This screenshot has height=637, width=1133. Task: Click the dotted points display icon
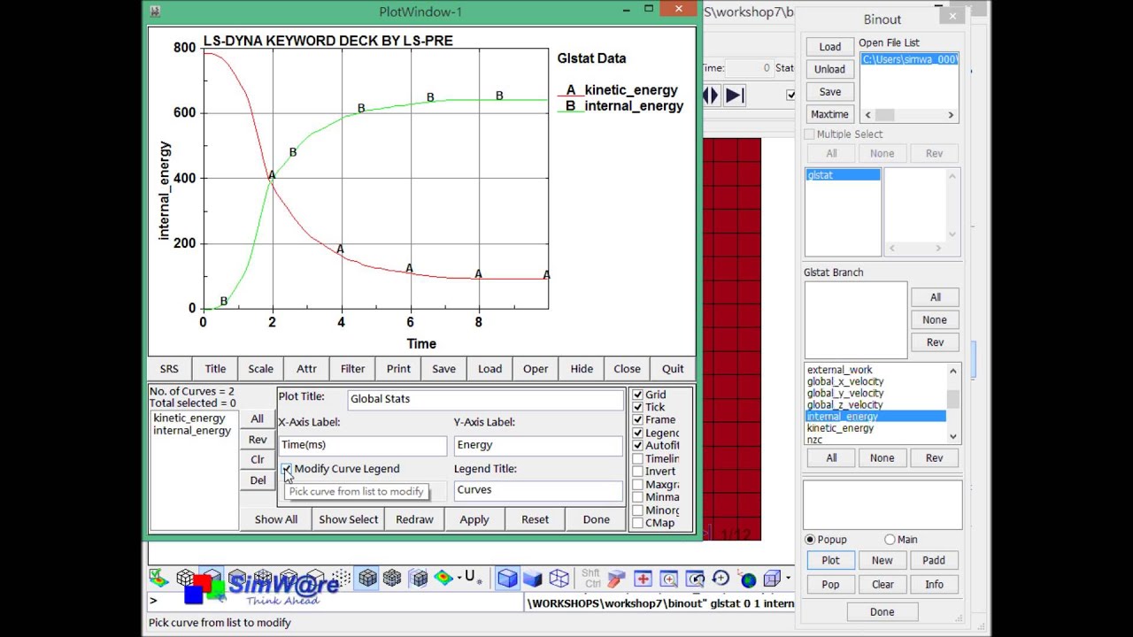click(342, 579)
